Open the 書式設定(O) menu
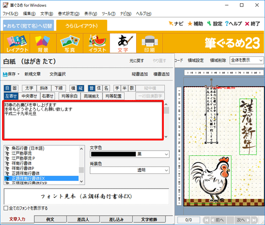Screen dimensions: 265x225 click(69, 14)
